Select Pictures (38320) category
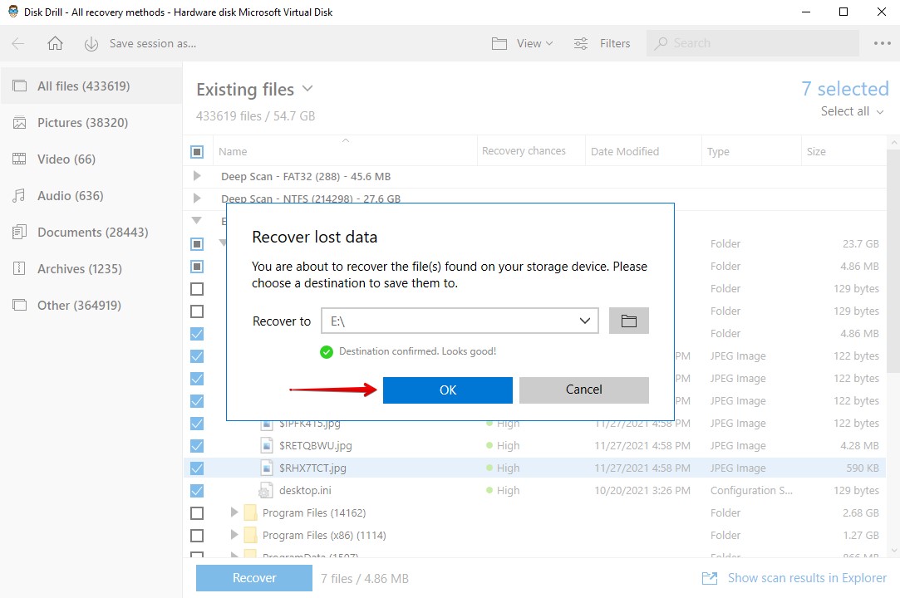 coord(91,123)
